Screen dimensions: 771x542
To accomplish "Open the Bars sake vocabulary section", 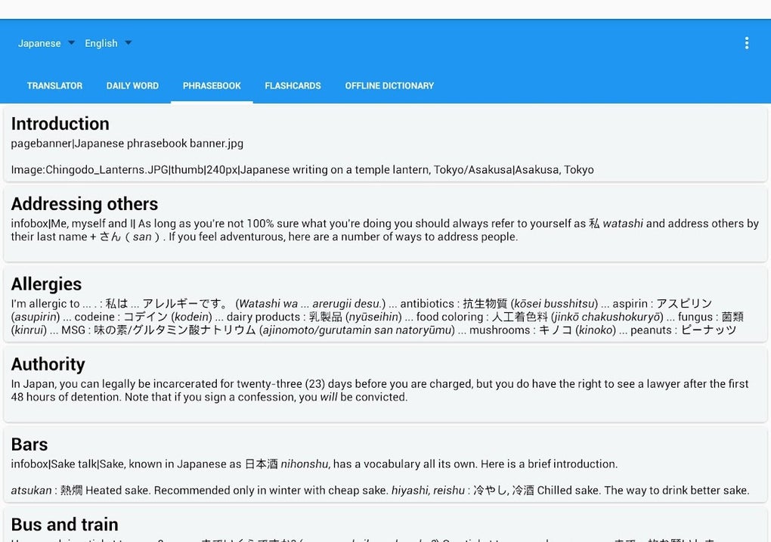I will click(30, 444).
